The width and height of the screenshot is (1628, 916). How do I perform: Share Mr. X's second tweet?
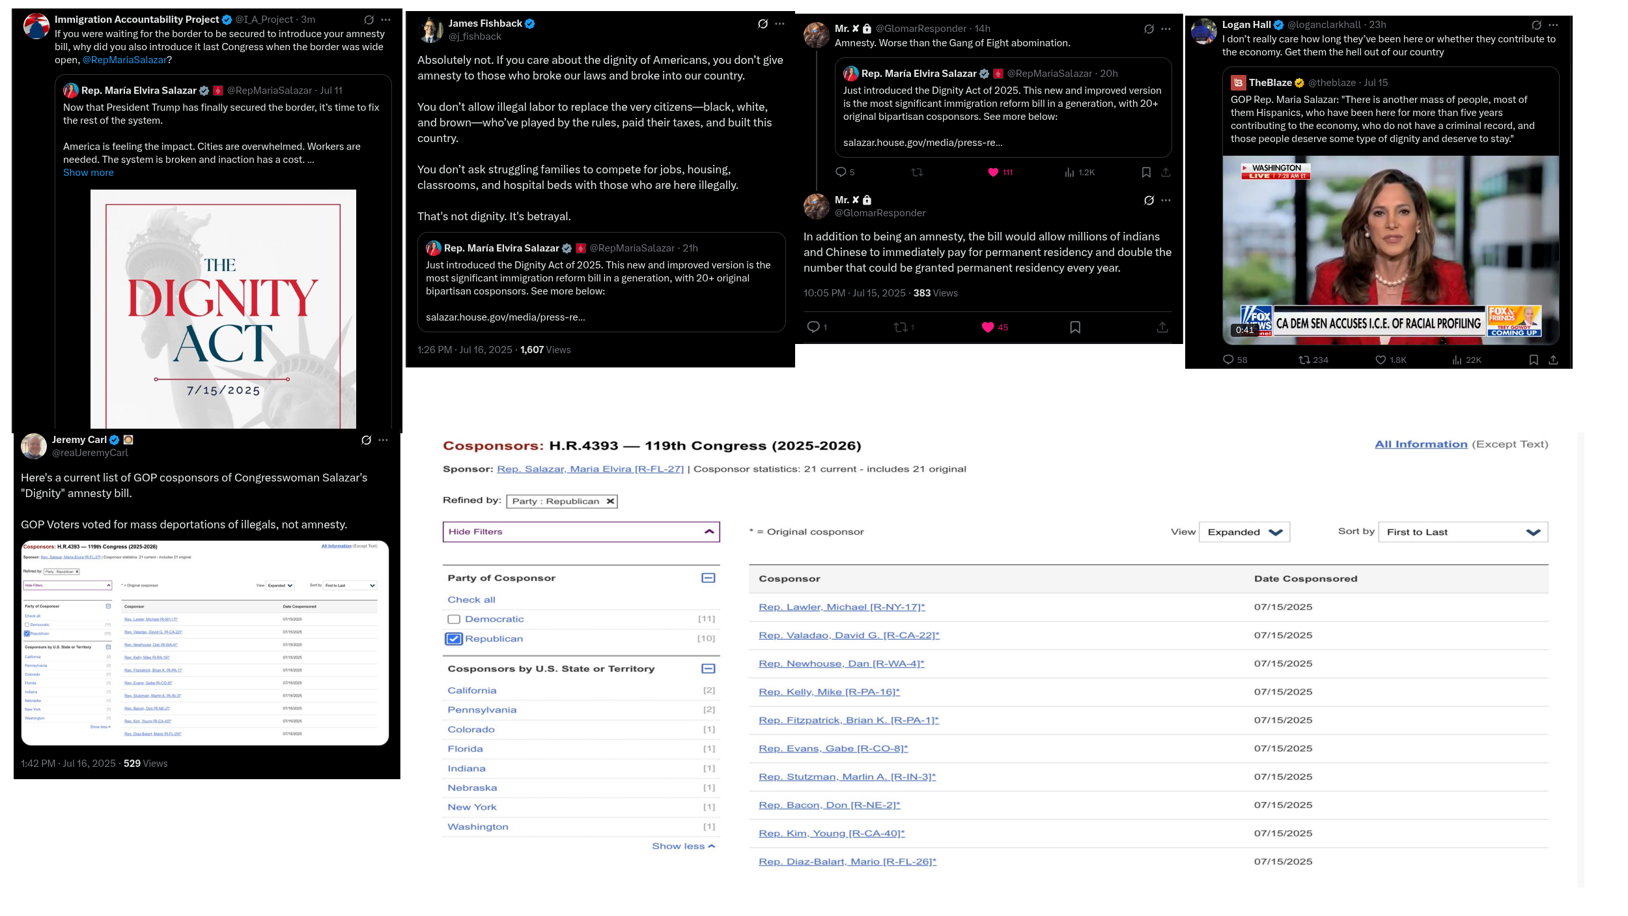[1162, 328]
